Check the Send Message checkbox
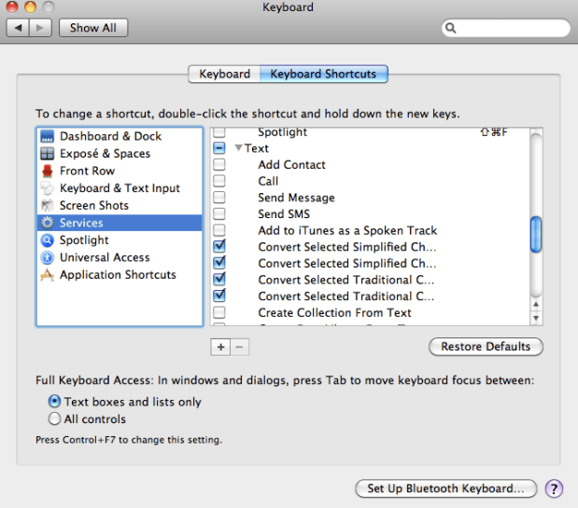Viewport: 578px width, 508px height. (219, 198)
